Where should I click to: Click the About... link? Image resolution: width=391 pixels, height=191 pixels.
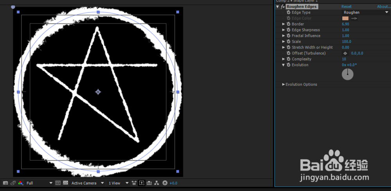pos(384,7)
